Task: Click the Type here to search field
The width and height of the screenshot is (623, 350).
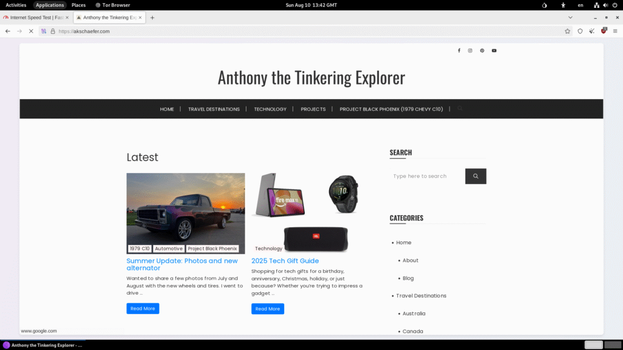Action: (x=427, y=176)
